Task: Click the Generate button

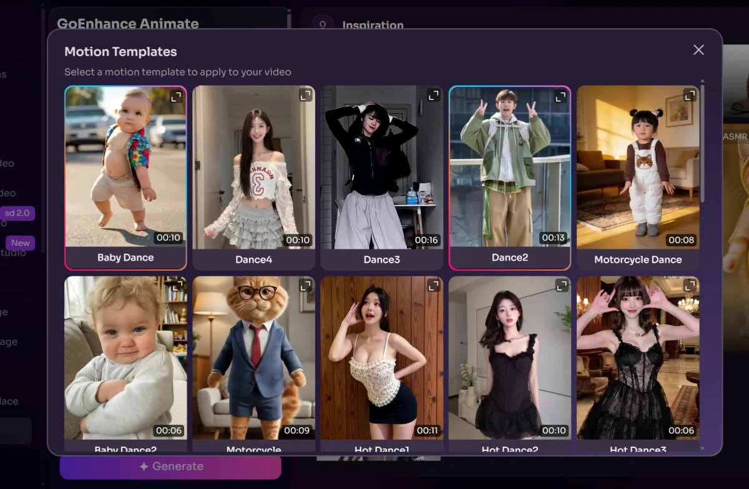Action: (x=170, y=467)
